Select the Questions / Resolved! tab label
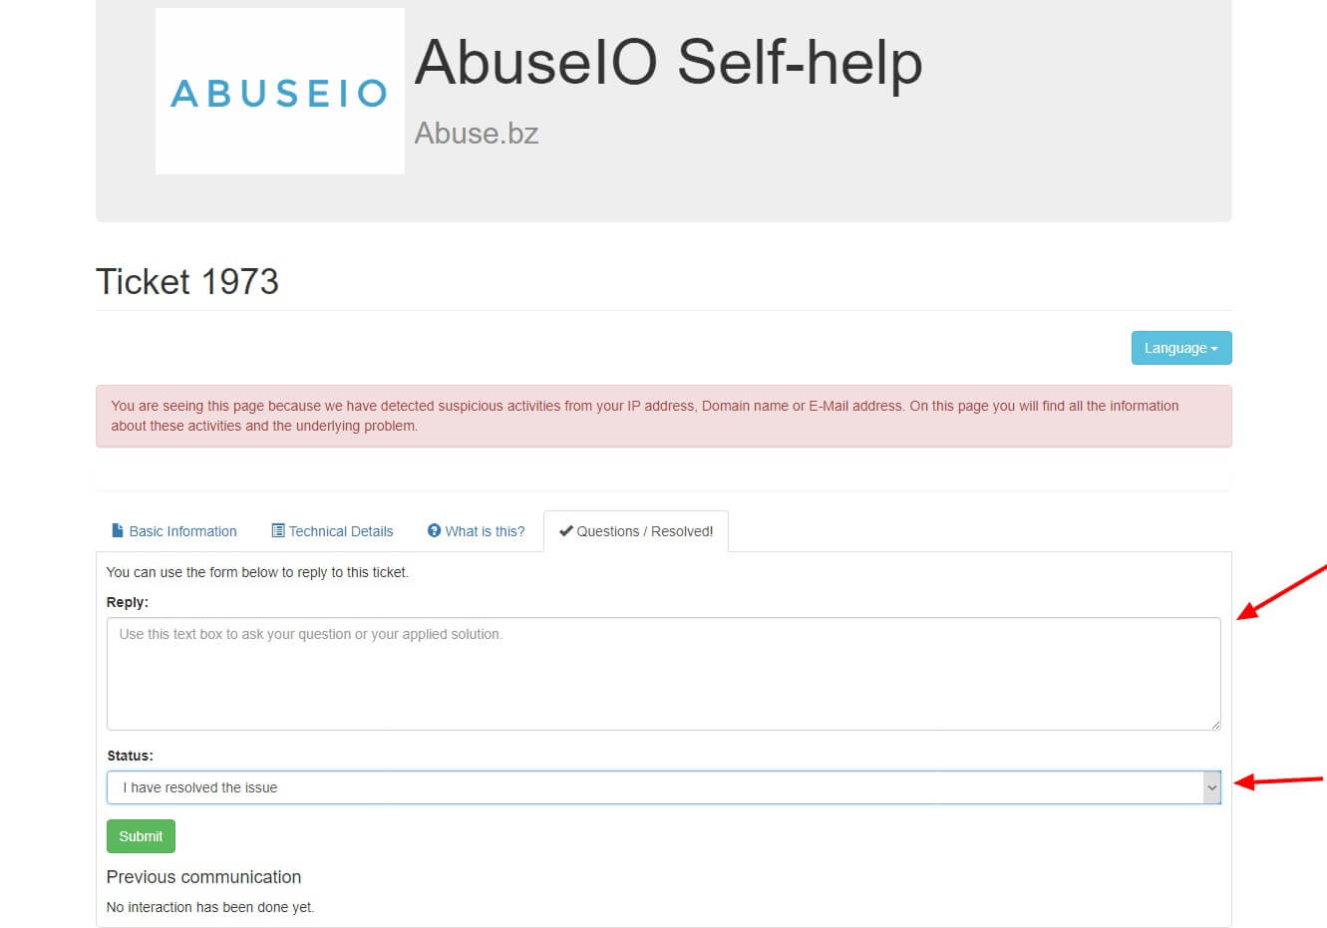The height and width of the screenshot is (928, 1327). click(644, 531)
